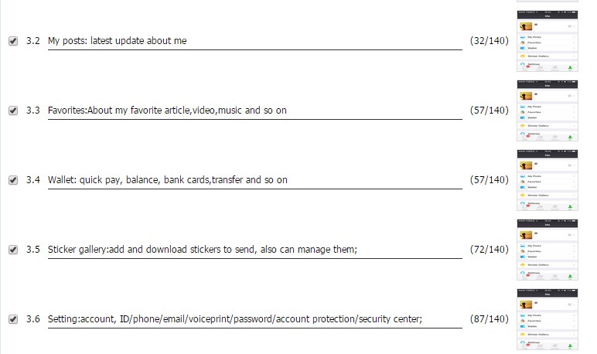
Task: Toggle the checkbox next to 3.3 Favorites
Action: (x=13, y=111)
